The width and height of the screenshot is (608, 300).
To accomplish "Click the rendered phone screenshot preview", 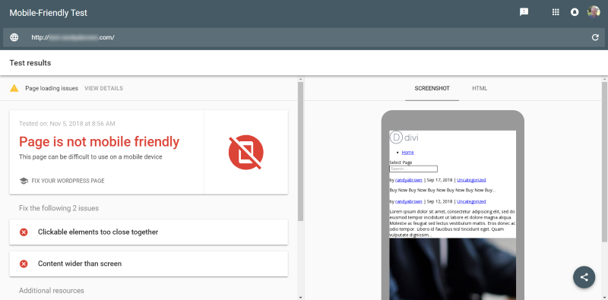I will [x=452, y=215].
